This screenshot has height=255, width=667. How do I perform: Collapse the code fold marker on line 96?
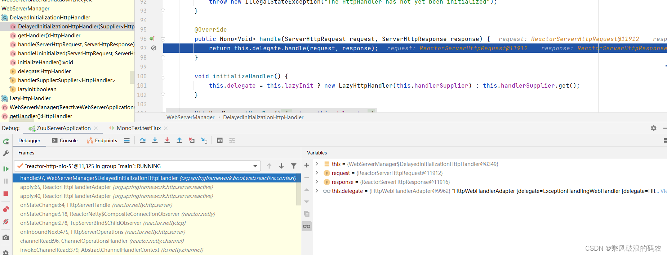point(163,39)
